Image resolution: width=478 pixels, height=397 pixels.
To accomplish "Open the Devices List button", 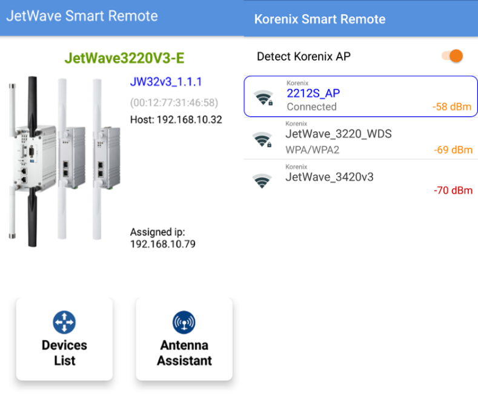I will click(64, 339).
